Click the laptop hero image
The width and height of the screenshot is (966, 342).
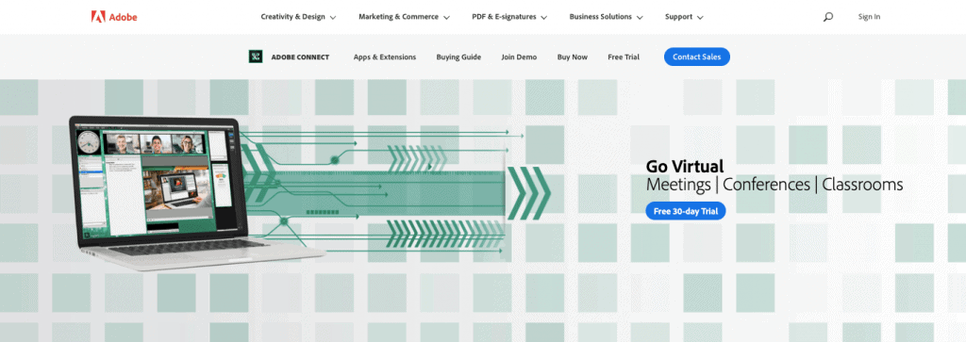click(197, 192)
